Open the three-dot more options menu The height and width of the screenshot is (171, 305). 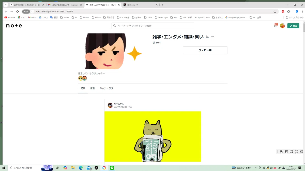tap(212, 37)
